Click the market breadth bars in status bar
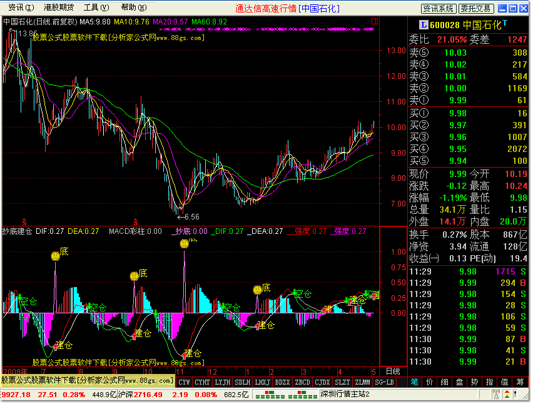 286,395
